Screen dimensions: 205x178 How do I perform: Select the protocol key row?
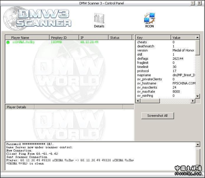pos(166,71)
